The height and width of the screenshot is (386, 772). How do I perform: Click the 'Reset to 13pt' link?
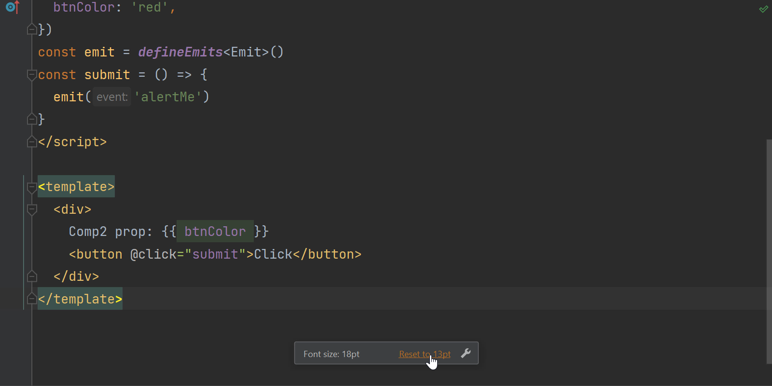click(x=425, y=354)
